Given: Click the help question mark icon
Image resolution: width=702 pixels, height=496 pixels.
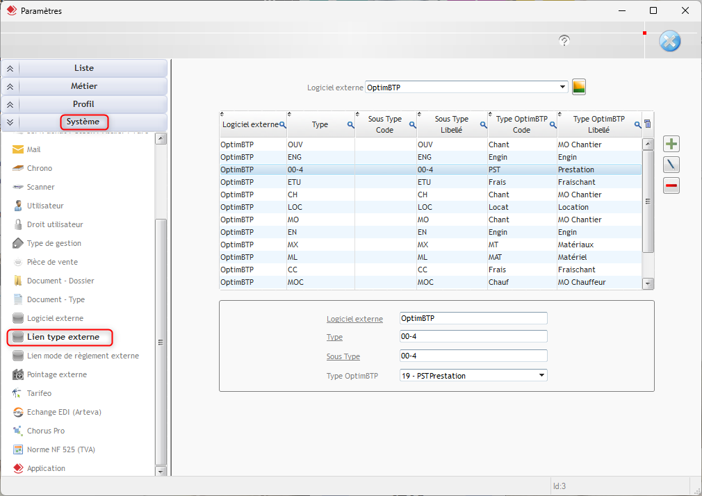Looking at the screenshot, I should point(564,41).
